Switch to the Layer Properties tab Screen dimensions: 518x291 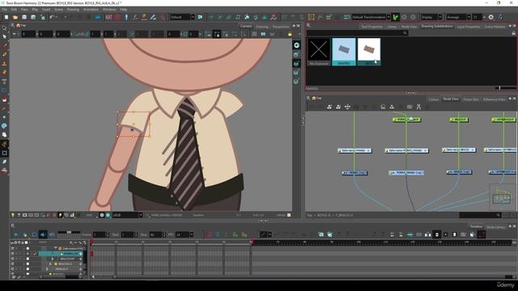pos(469,27)
